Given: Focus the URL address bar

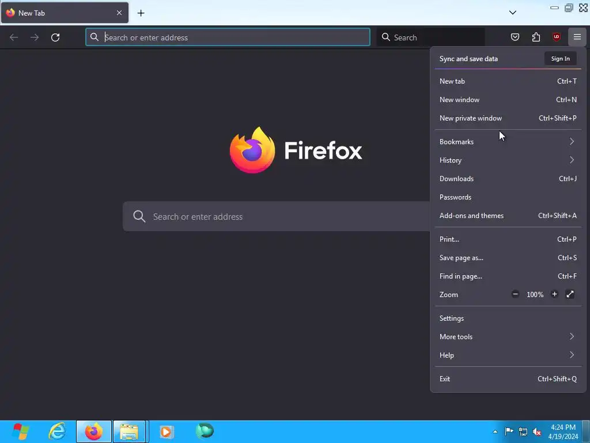Looking at the screenshot, I should tap(228, 37).
